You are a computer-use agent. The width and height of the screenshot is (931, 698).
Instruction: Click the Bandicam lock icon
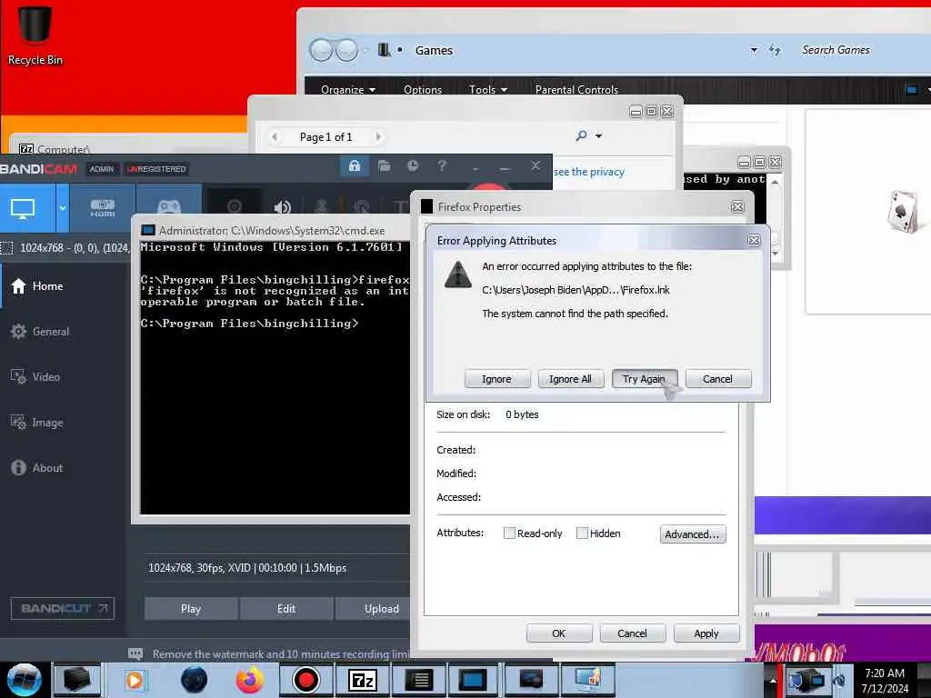pyautogui.click(x=355, y=166)
